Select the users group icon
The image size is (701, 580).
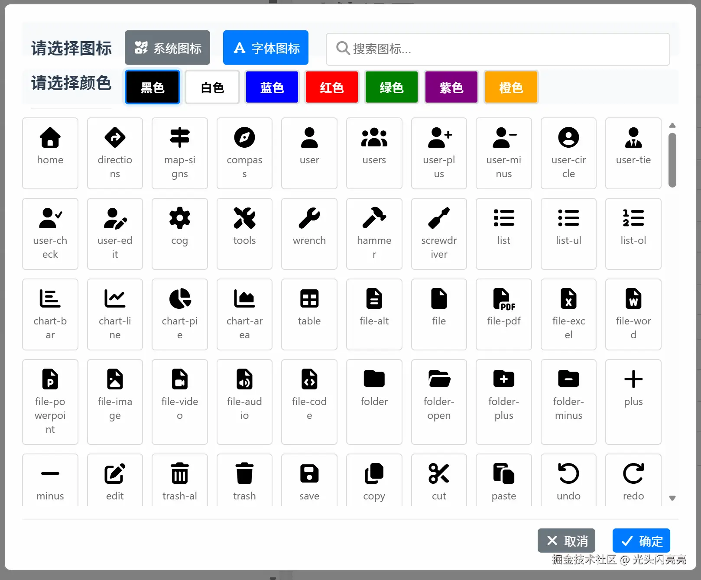coord(374,153)
